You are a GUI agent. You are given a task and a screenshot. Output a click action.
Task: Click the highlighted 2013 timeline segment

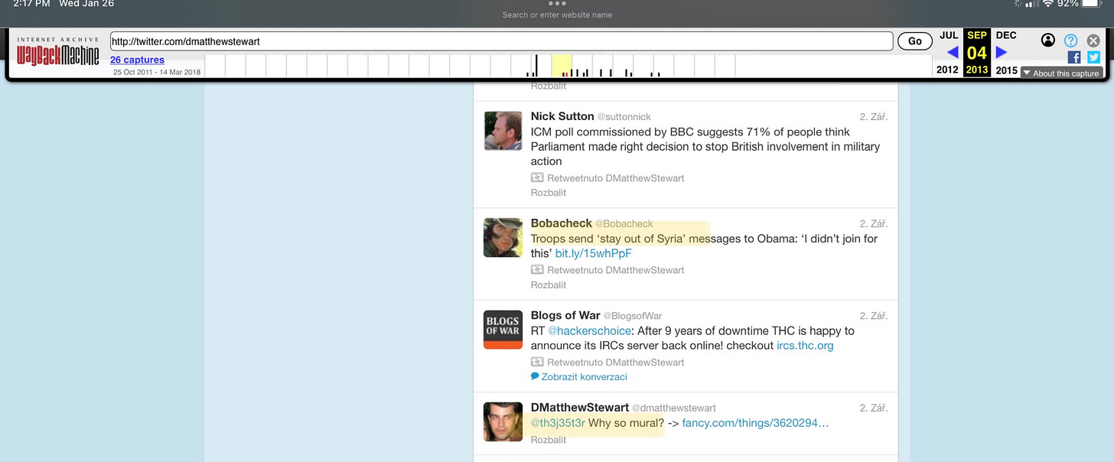(562, 66)
